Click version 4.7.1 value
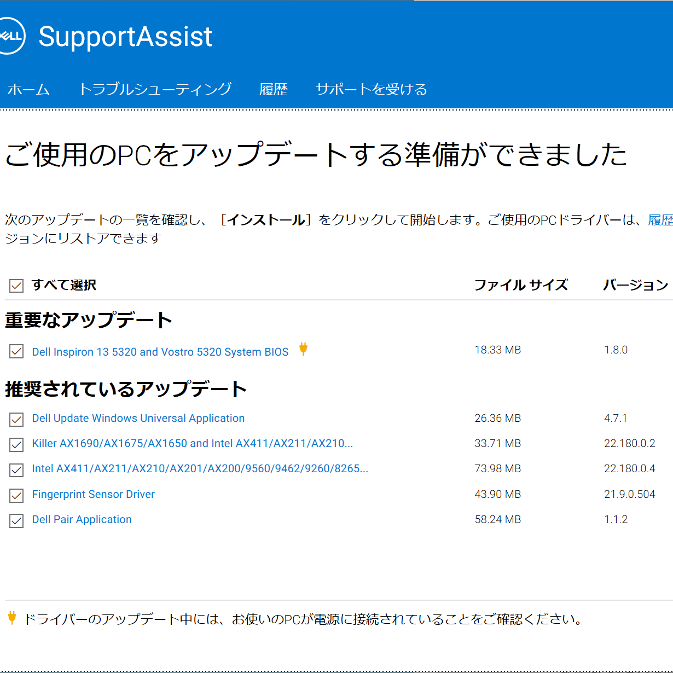 (616, 418)
